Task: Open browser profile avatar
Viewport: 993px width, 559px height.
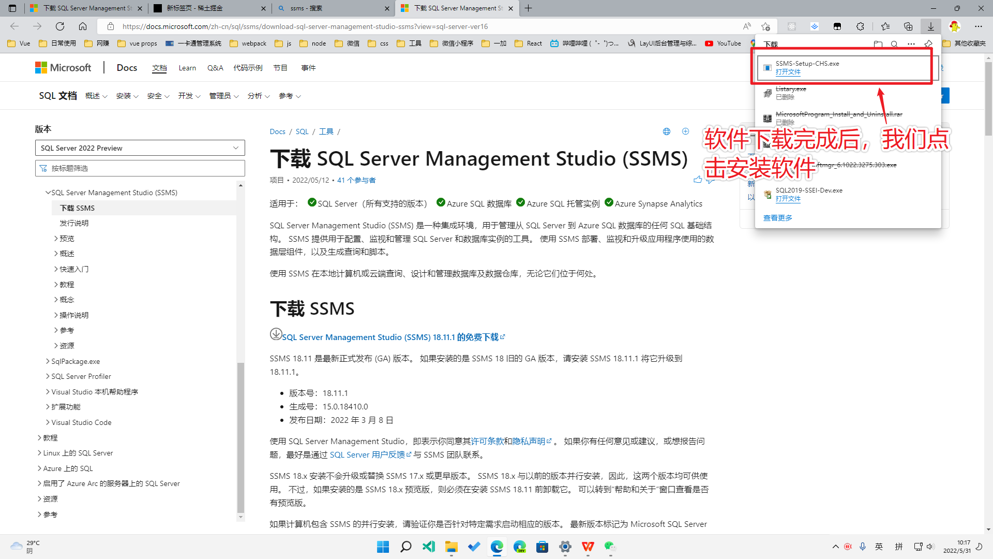Action: tap(955, 26)
